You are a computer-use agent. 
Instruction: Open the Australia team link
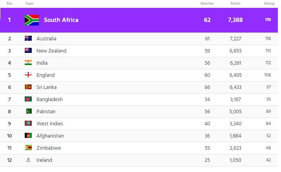click(x=46, y=38)
